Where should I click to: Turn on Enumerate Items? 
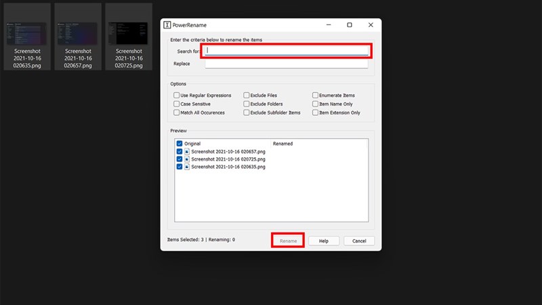click(315, 95)
